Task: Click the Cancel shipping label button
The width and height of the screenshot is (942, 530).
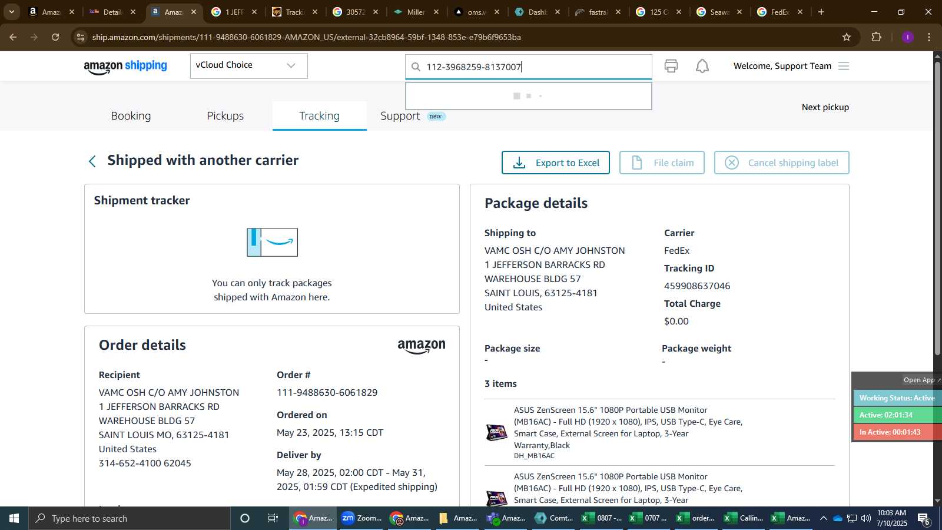Action: tap(781, 163)
